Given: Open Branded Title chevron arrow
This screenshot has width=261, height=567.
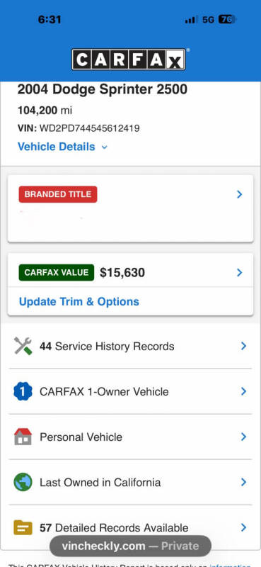Looking at the screenshot, I should click(239, 194).
